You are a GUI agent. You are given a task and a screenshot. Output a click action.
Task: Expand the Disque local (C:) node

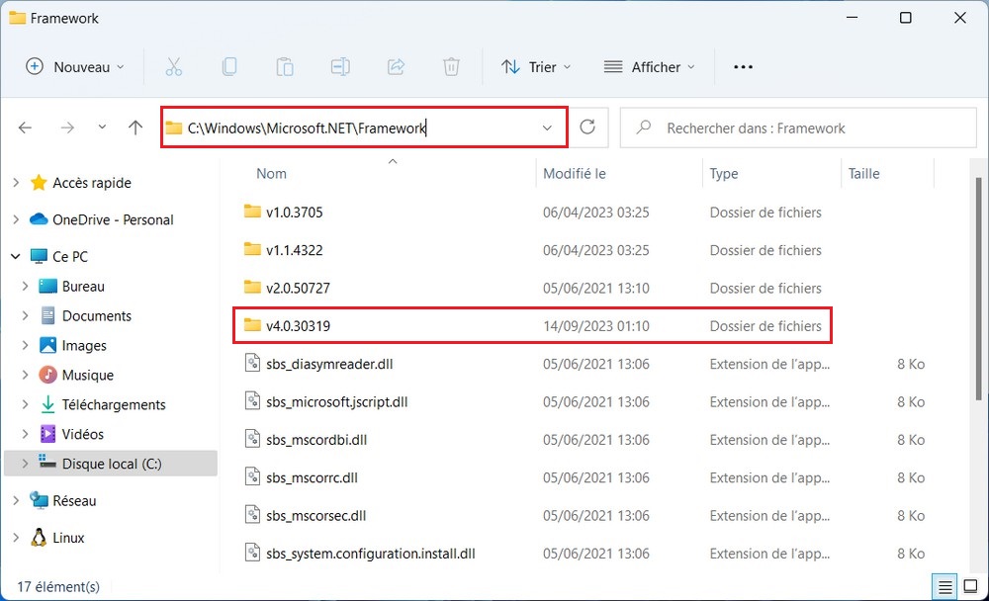[x=26, y=464]
